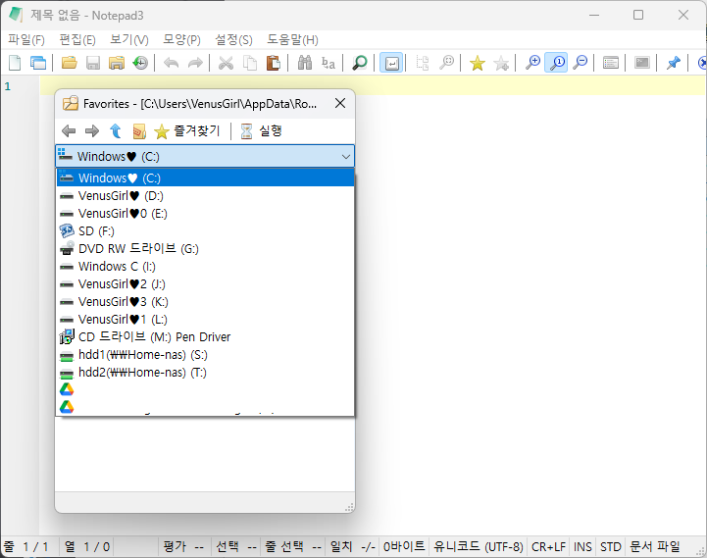Go up one folder level arrow

coord(116,131)
